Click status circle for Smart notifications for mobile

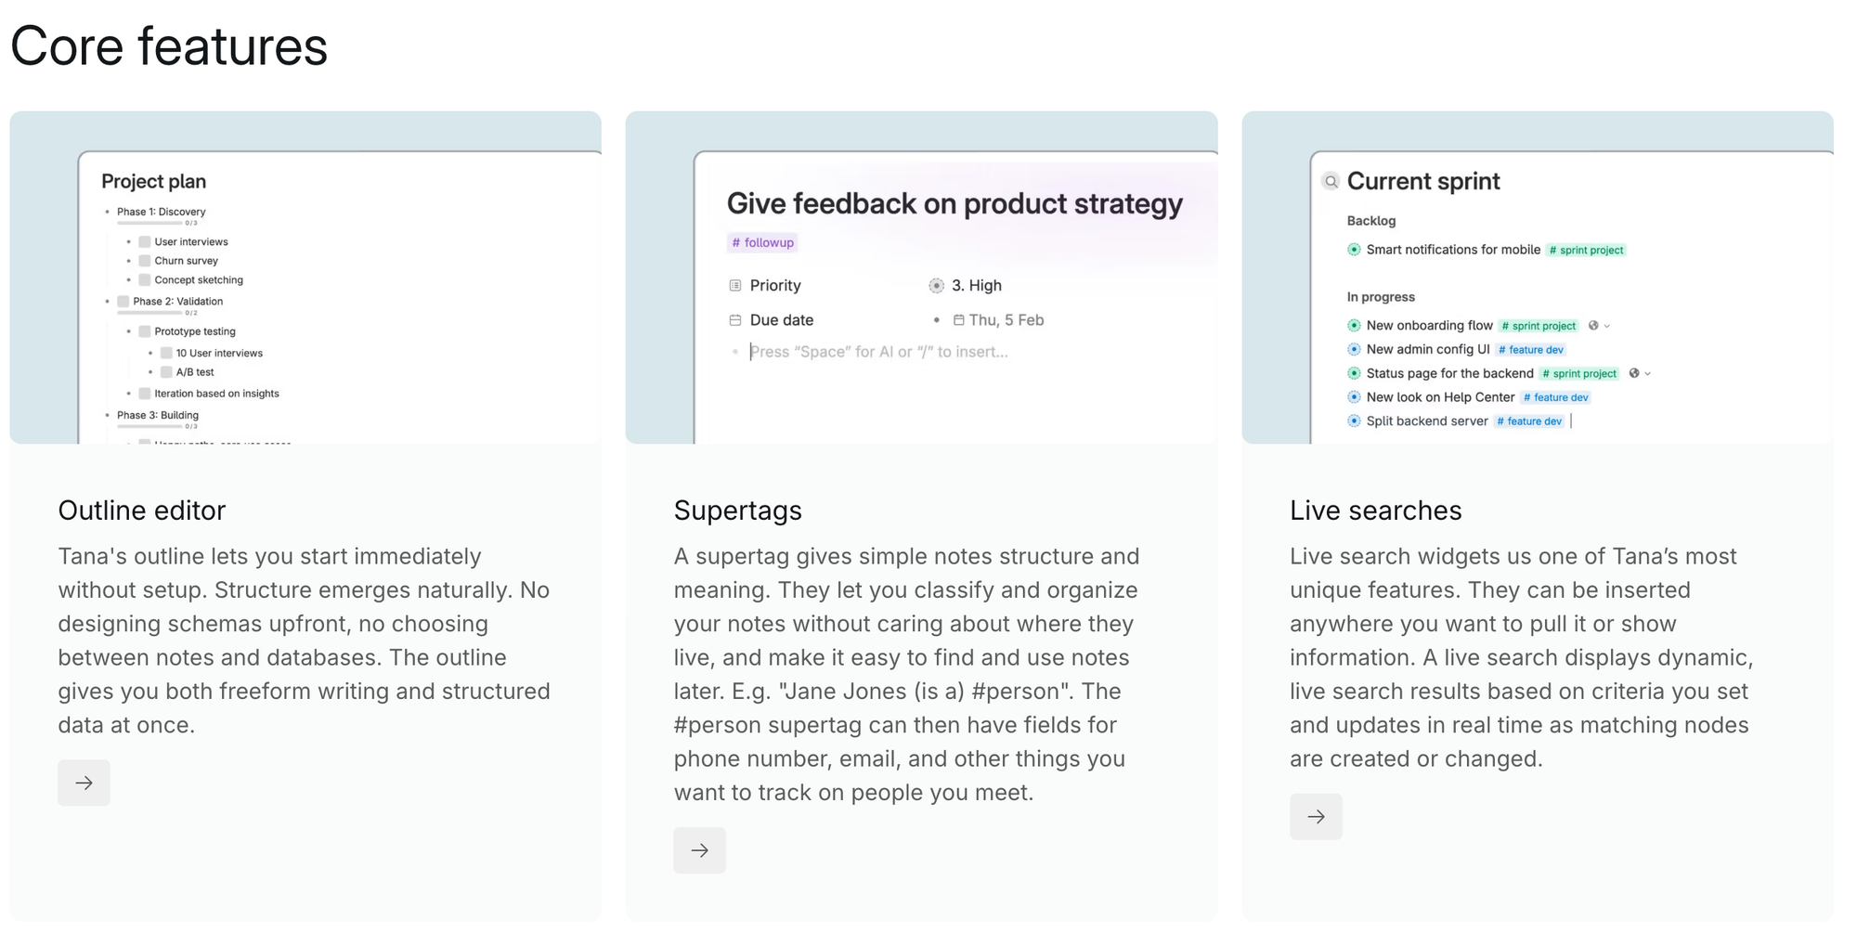1354,250
